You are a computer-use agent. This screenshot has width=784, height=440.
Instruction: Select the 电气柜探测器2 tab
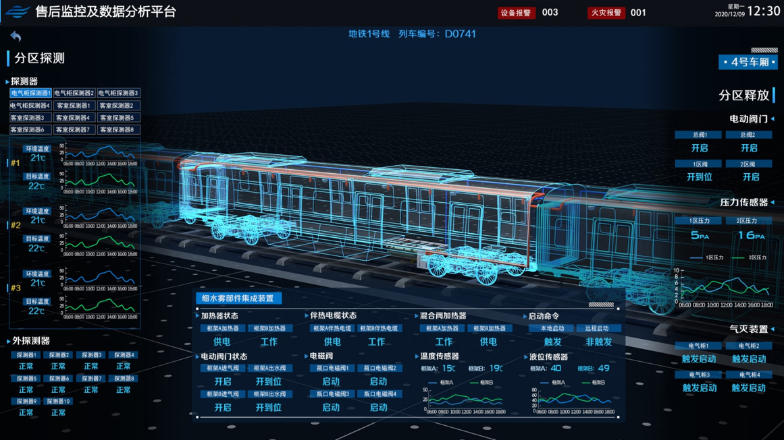coord(74,94)
